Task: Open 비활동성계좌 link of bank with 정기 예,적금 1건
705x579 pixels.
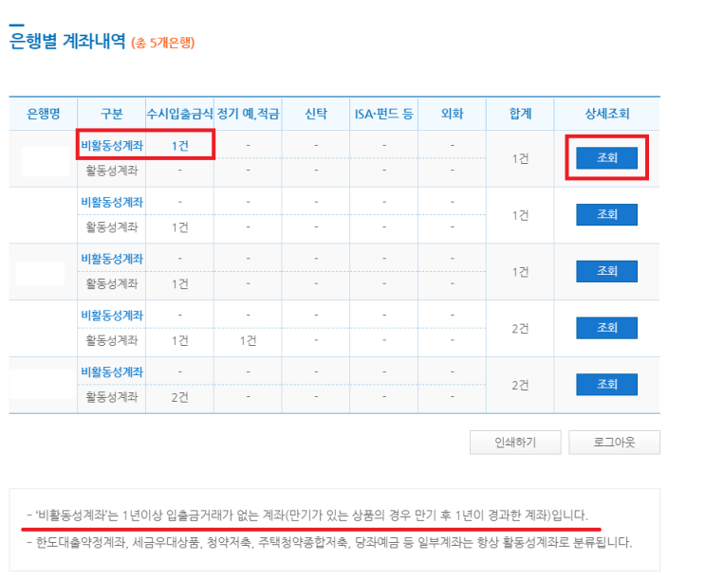Action: 112,316
